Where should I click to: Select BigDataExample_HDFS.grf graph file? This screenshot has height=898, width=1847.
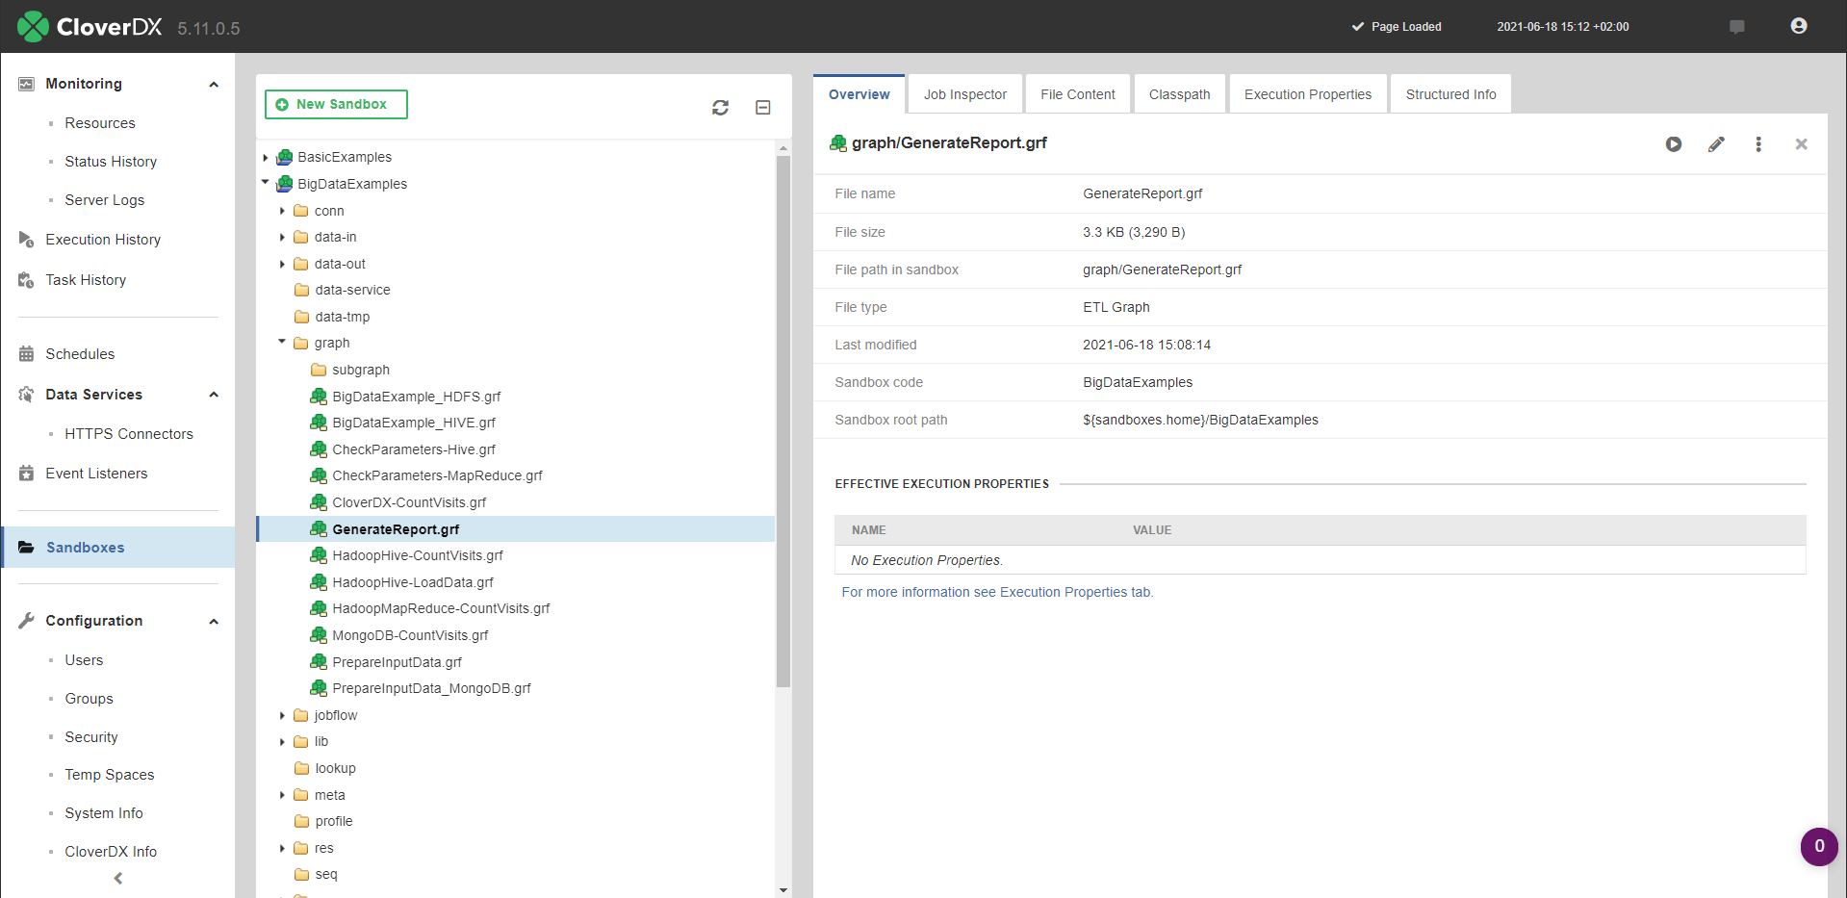[416, 397]
